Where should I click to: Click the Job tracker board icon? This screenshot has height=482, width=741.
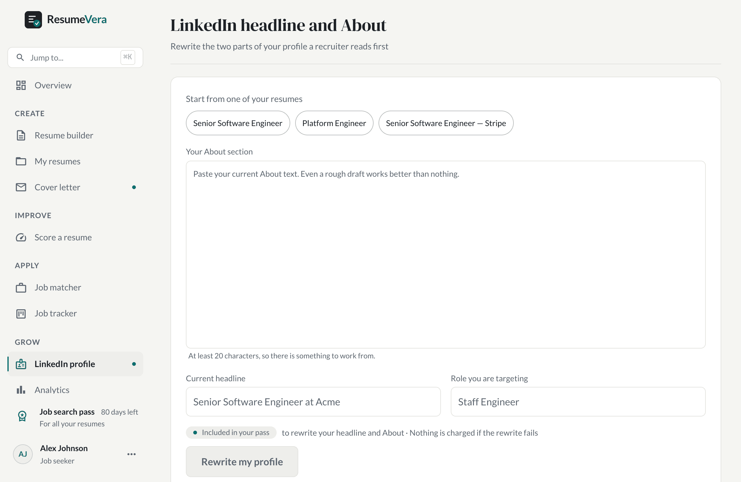[21, 313]
